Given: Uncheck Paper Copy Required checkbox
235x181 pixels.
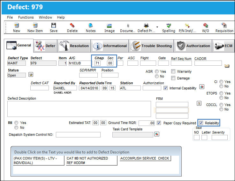Looking at the screenshot, I should tap(159, 123).
